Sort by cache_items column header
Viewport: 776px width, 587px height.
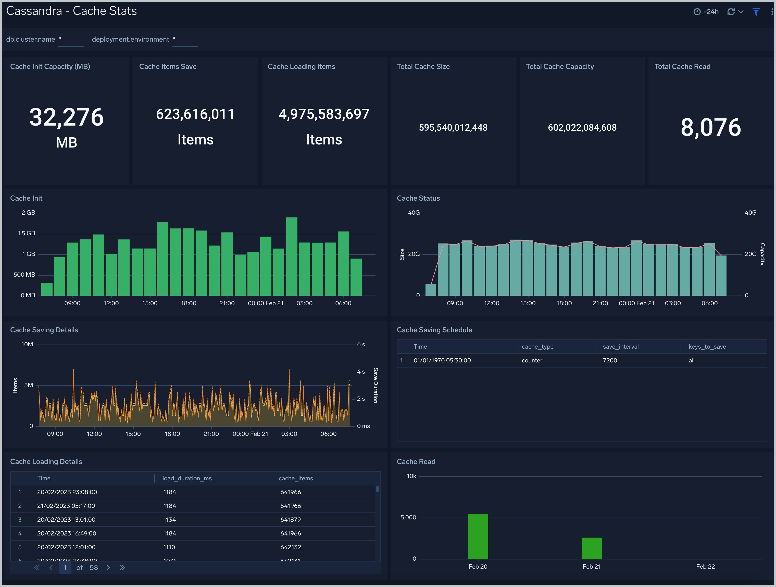(x=296, y=479)
